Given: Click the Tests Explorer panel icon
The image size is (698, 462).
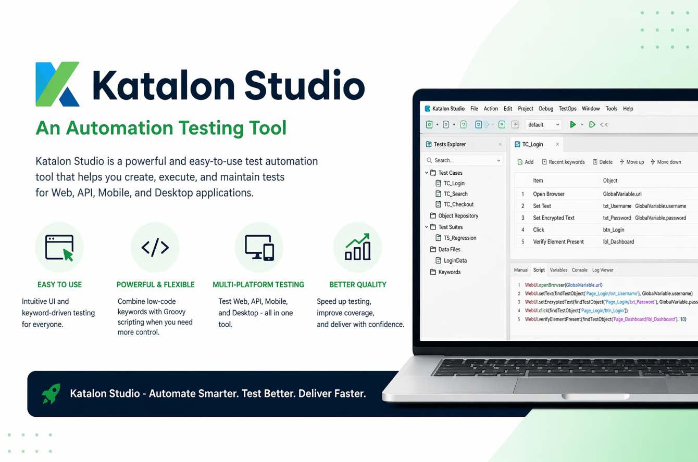Looking at the screenshot, I should pos(429,144).
